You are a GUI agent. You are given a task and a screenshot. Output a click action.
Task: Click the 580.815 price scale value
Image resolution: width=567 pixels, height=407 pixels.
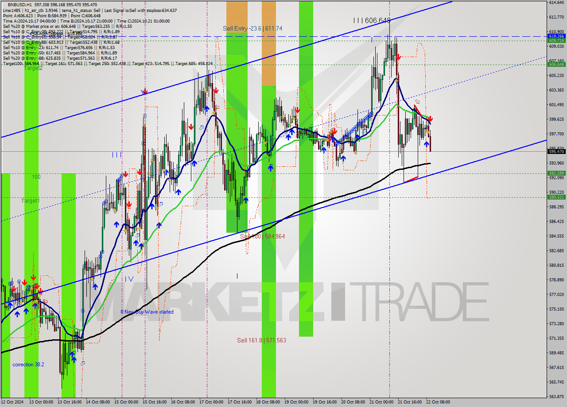coord(556,265)
